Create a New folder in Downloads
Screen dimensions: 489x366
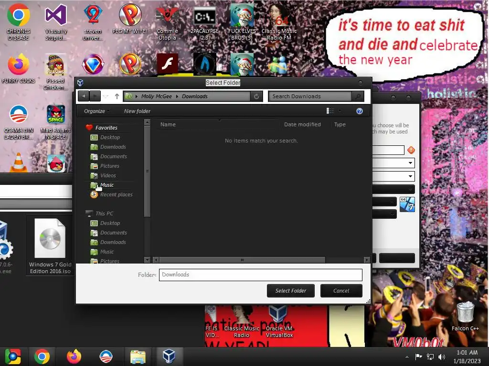pyautogui.click(x=137, y=111)
